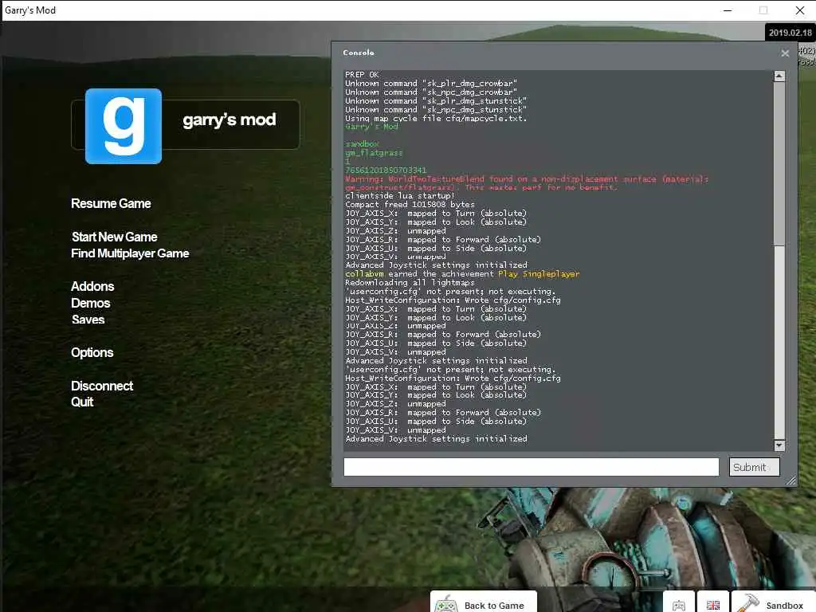Screen dimensions: 816x612
Task: Click the 'Compact freed 1015808 bytes' line
Action: pos(410,205)
